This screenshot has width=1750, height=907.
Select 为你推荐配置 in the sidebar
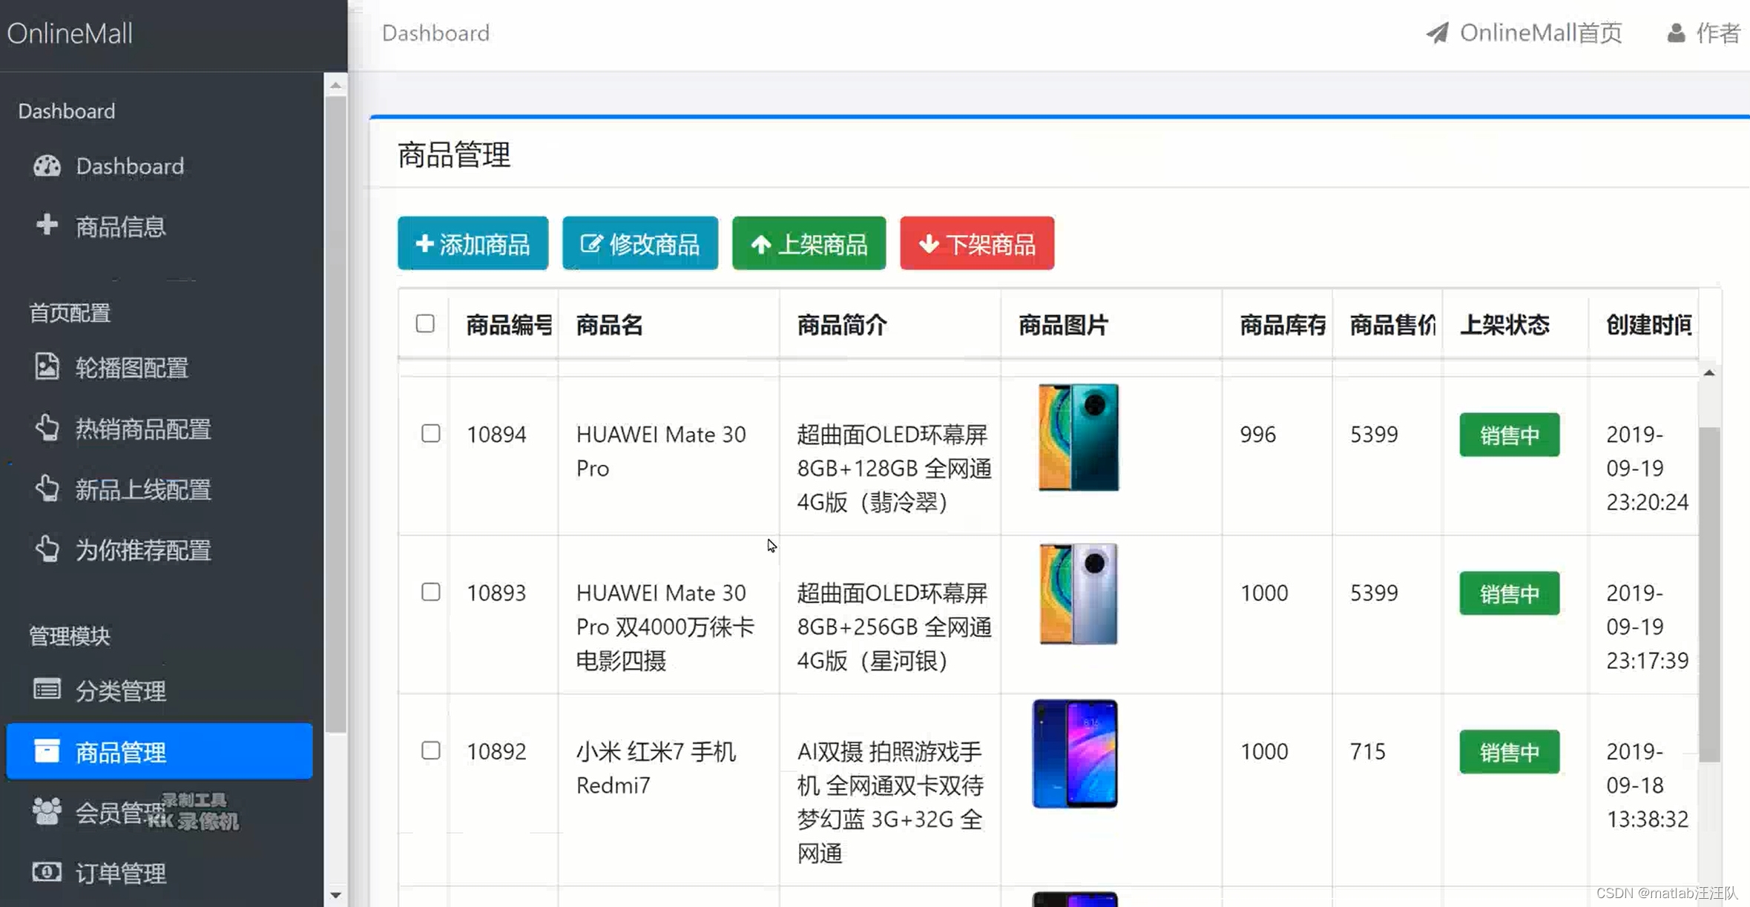click(142, 550)
